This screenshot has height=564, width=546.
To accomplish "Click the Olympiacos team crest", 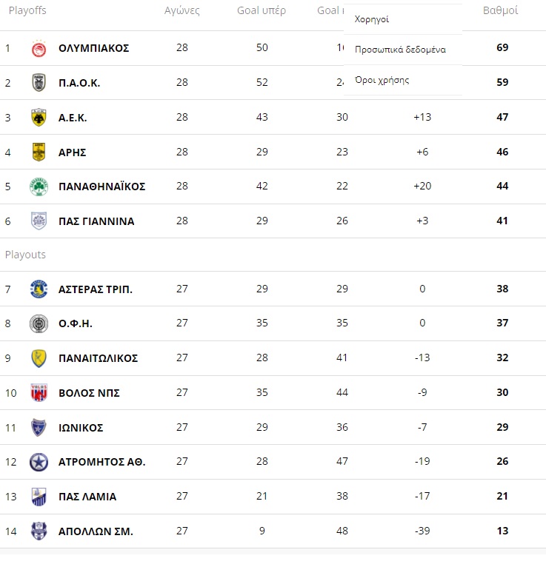I will click(x=39, y=49).
